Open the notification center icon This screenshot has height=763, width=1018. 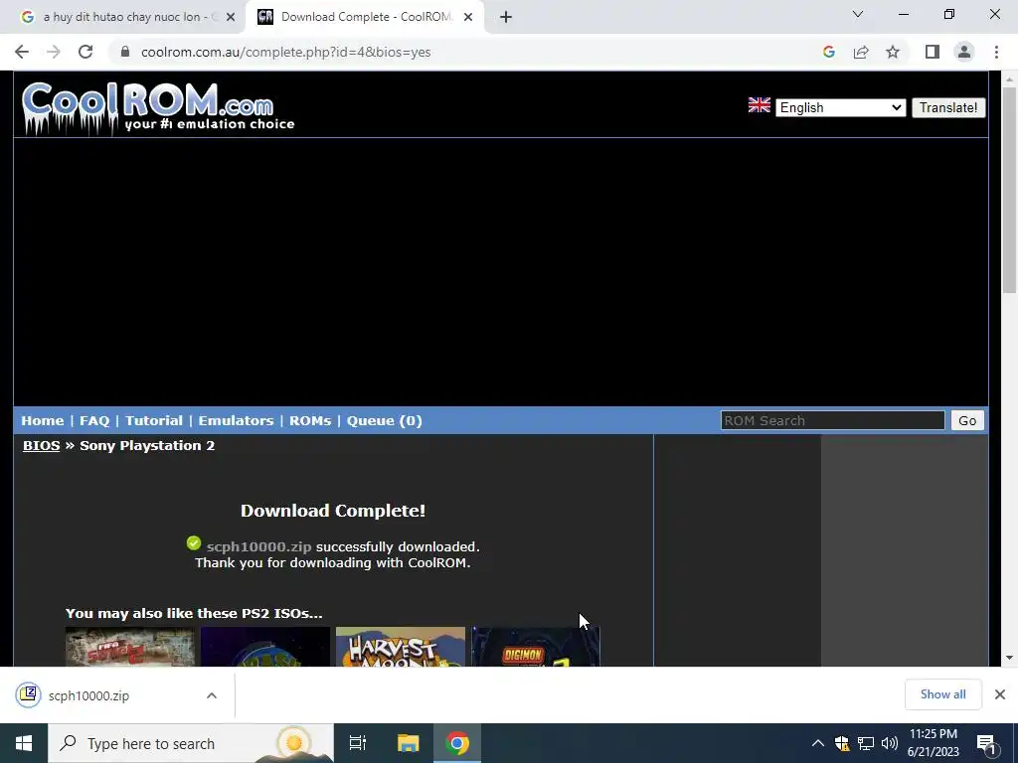(986, 744)
